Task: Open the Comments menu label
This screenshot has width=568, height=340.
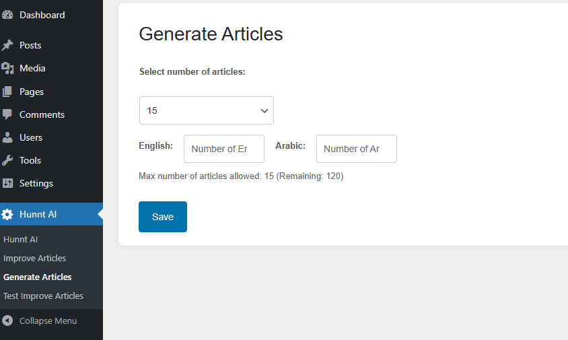Action: pyautogui.click(x=42, y=114)
